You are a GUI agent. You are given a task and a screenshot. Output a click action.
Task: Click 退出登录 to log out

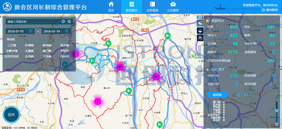270,10
